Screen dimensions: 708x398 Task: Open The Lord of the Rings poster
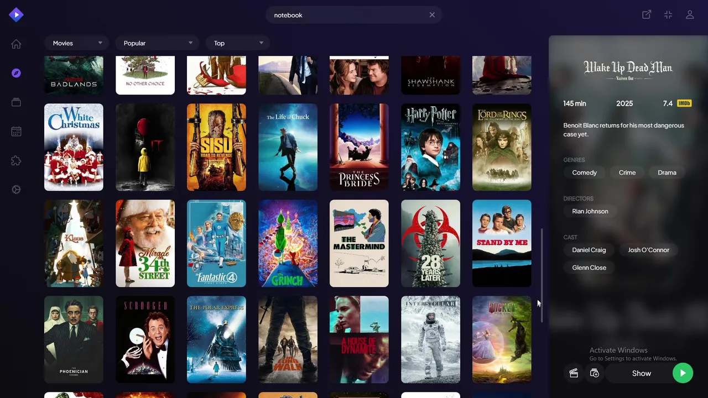pos(502,147)
